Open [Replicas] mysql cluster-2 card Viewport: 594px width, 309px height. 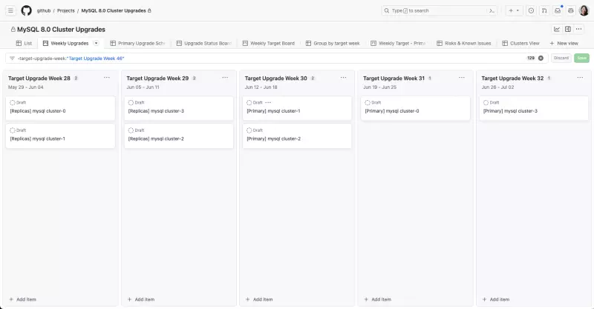point(179,136)
